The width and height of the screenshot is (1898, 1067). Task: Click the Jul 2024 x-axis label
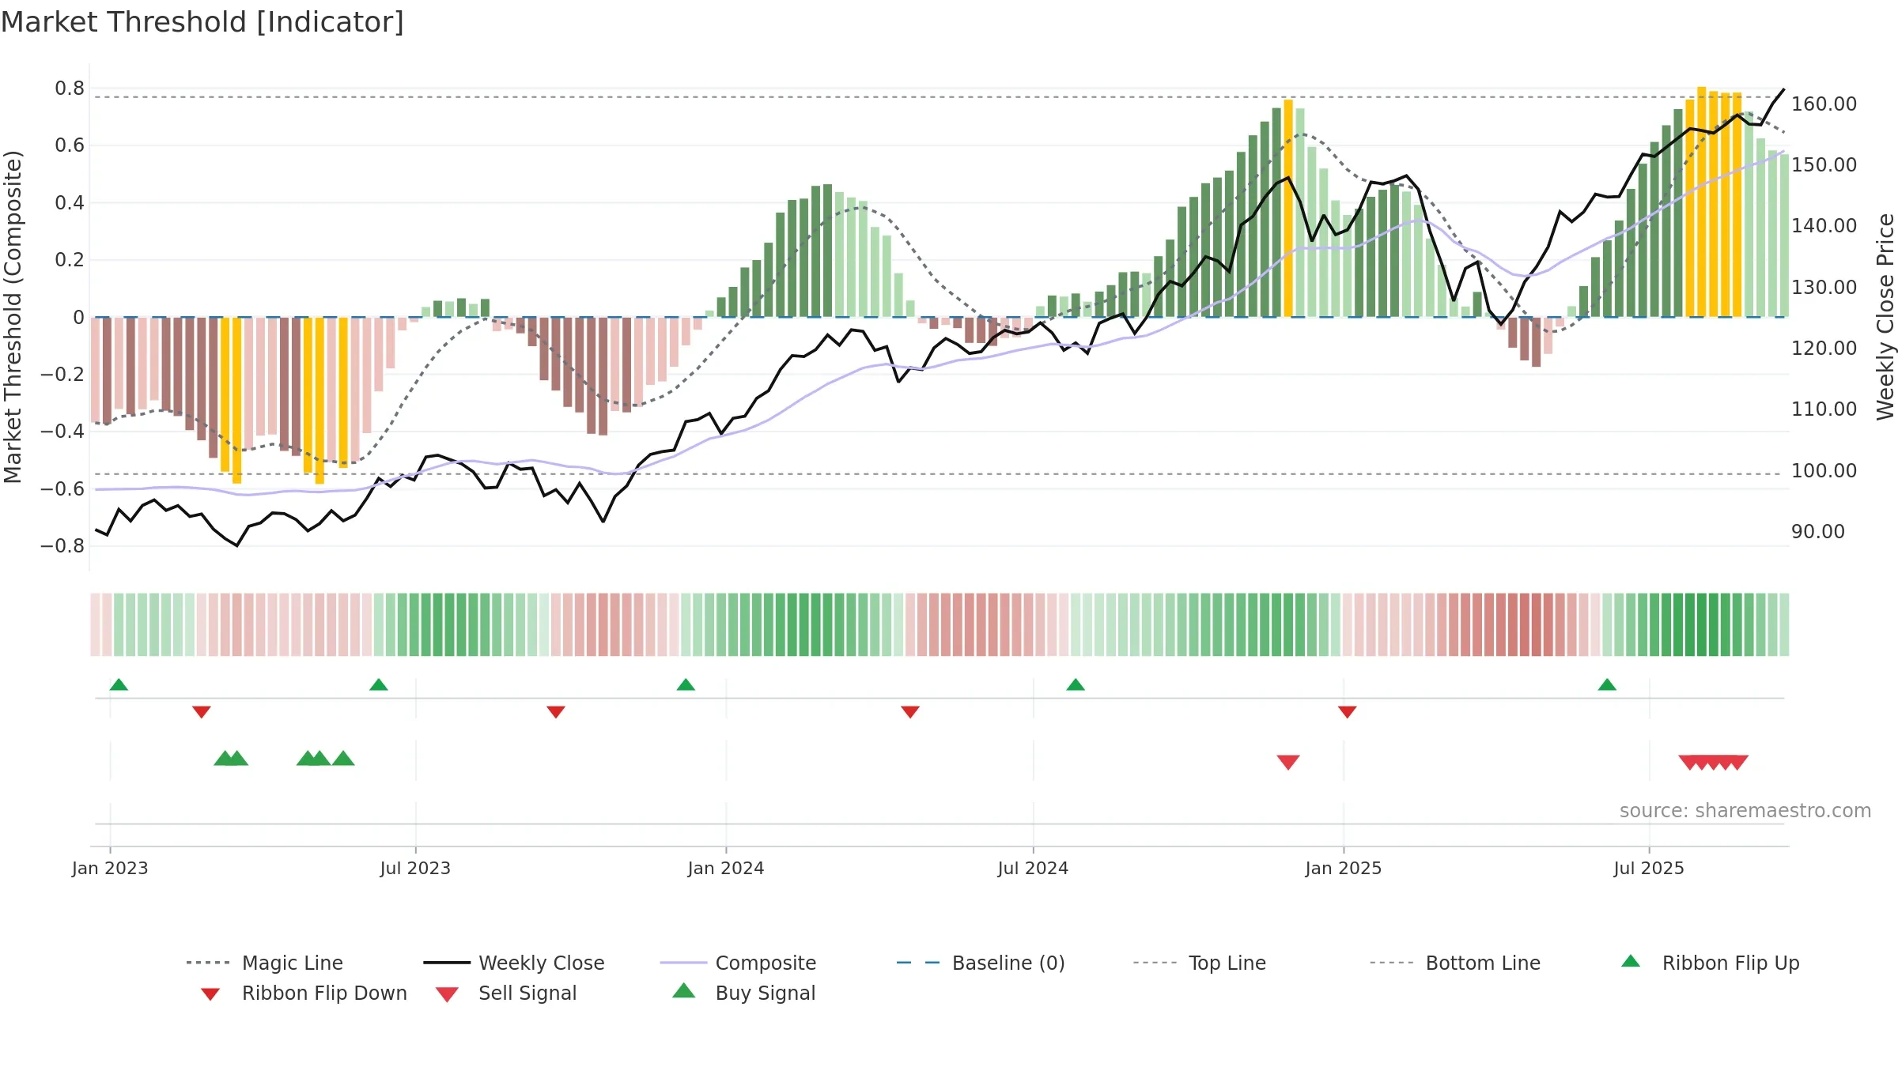(1033, 868)
